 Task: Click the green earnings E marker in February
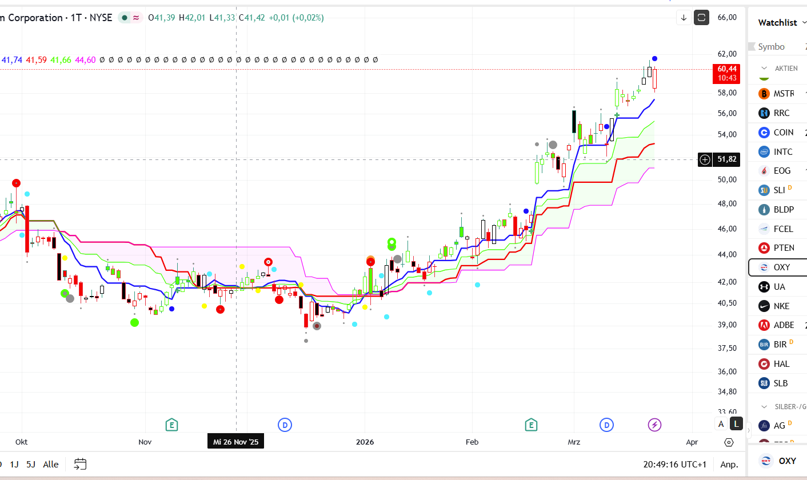tap(532, 425)
